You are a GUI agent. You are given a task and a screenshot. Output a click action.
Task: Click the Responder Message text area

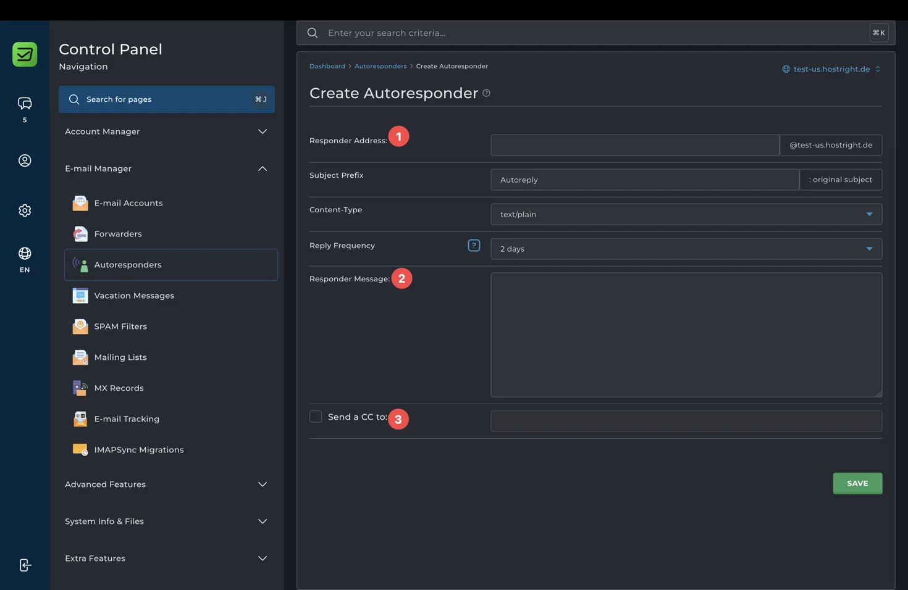(686, 335)
